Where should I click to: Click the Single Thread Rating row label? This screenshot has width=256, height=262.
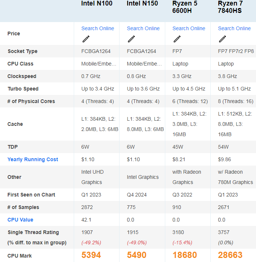point(33,232)
